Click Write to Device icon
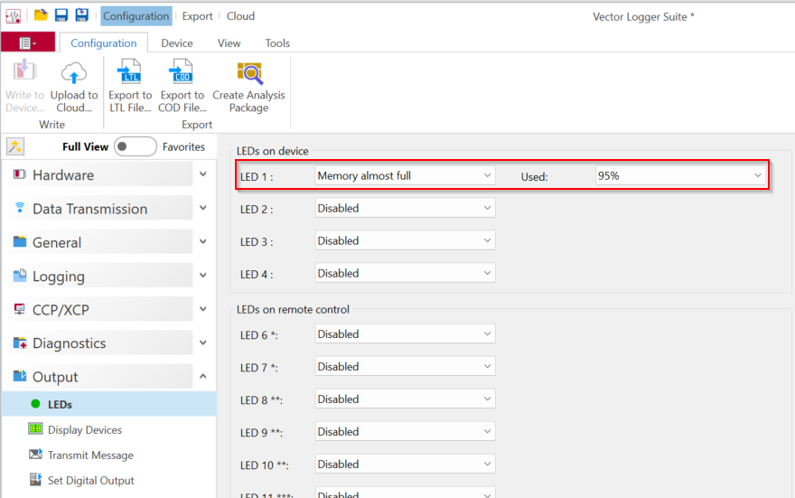The width and height of the screenshot is (795, 498). click(x=24, y=71)
